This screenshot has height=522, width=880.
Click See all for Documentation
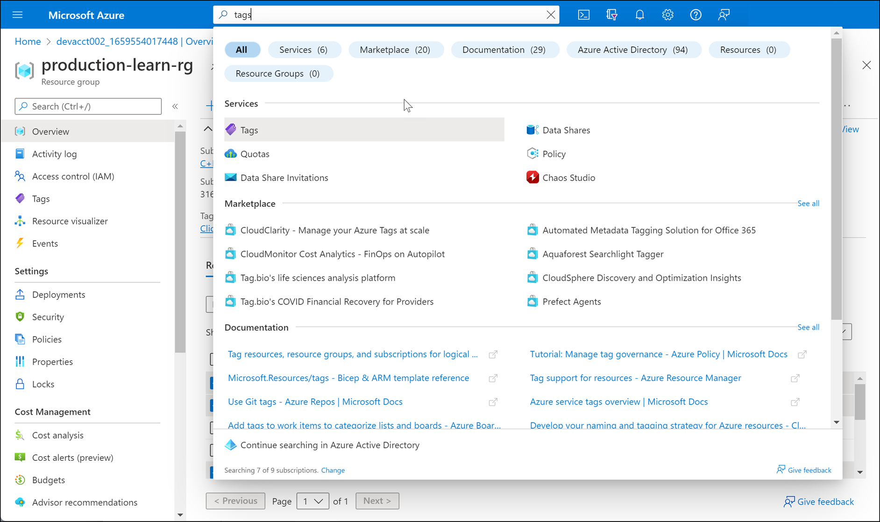point(808,327)
